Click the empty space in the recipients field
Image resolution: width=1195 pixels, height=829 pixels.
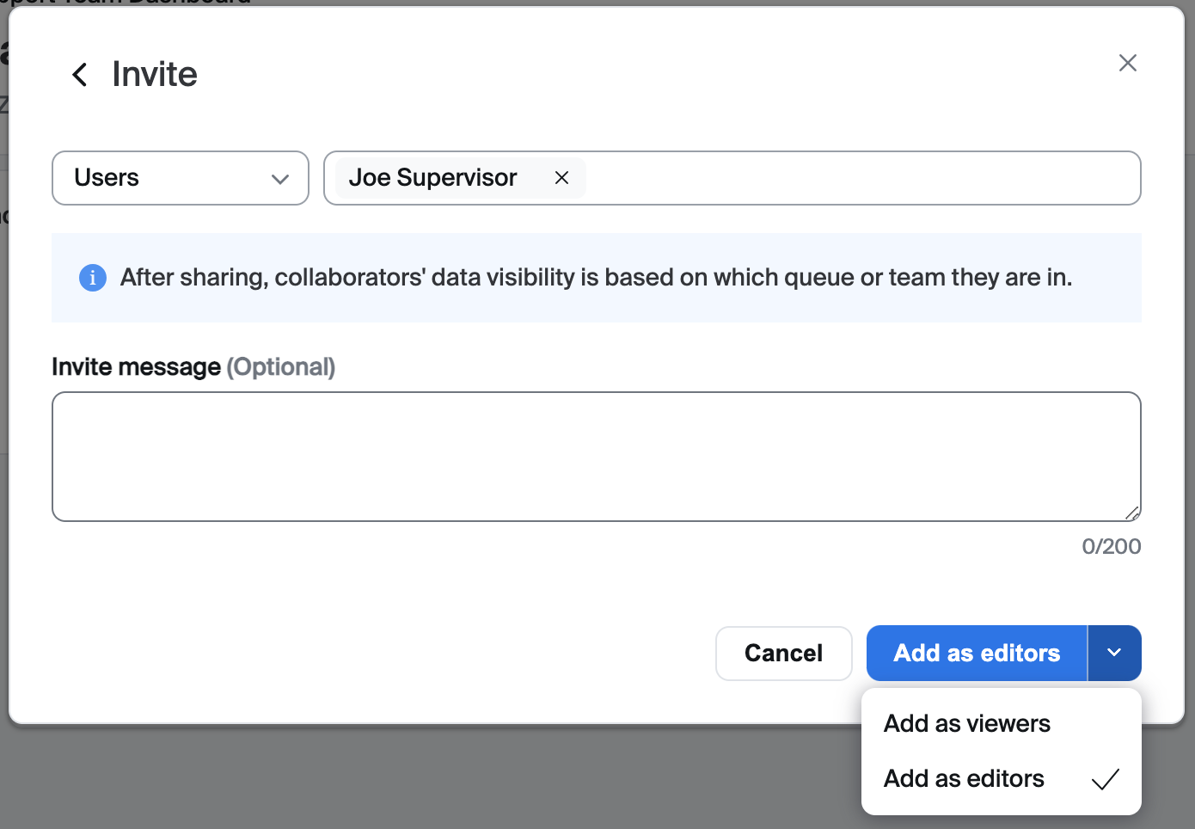(x=860, y=178)
